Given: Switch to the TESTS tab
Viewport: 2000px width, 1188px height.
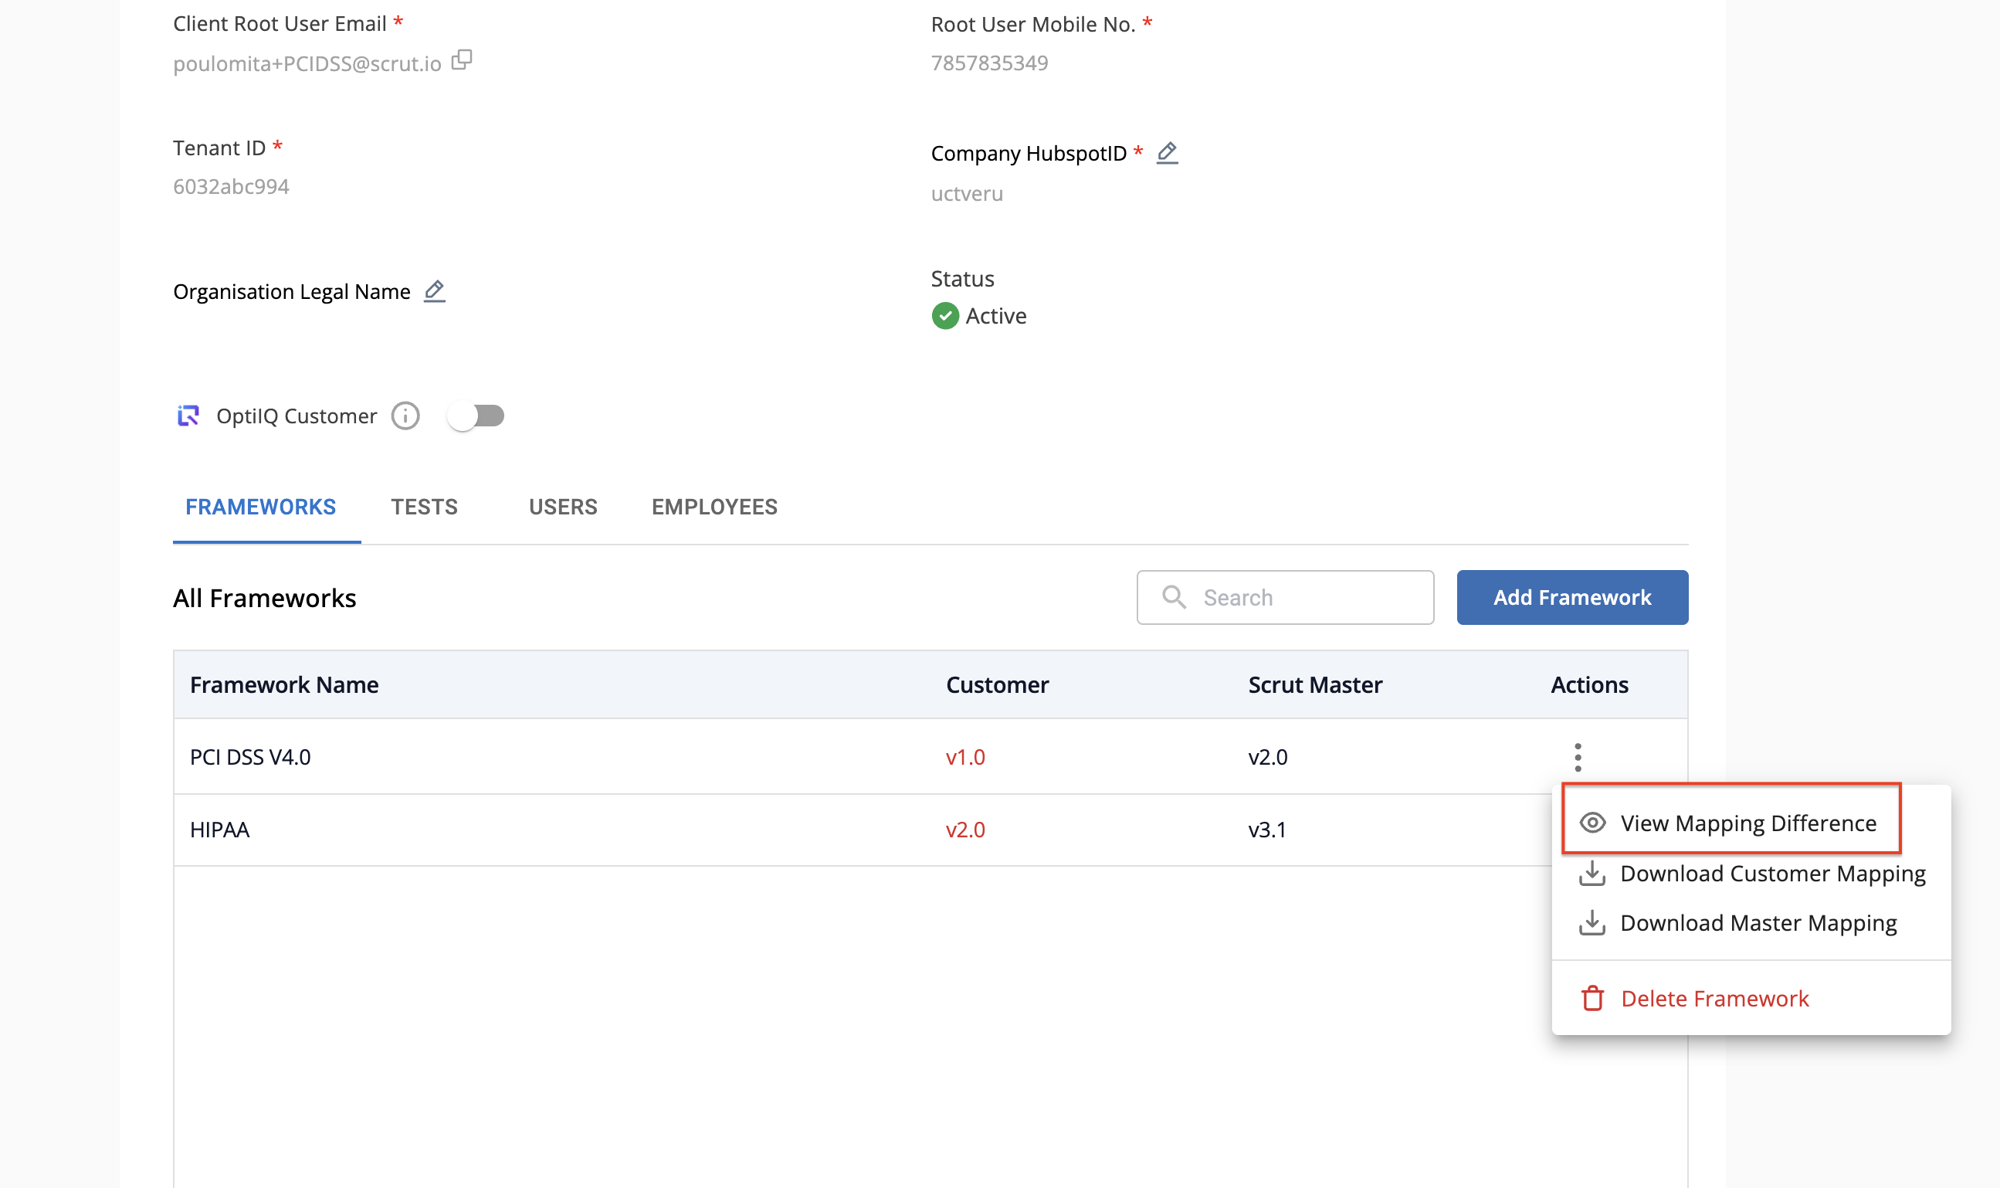Looking at the screenshot, I should (x=424, y=507).
